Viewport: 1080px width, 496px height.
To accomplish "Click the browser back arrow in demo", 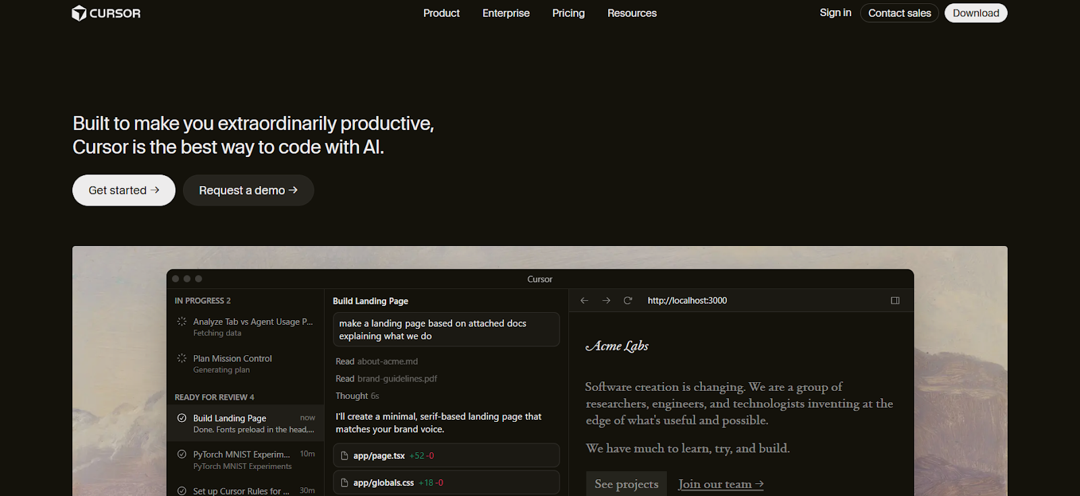I will pos(585,301).
